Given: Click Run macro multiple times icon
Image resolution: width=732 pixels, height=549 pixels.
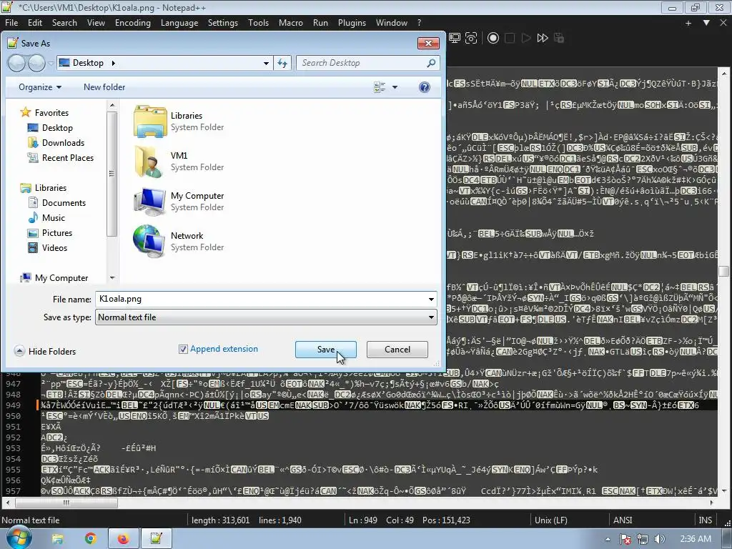Looking at the screenshot, I should (543, 39).
